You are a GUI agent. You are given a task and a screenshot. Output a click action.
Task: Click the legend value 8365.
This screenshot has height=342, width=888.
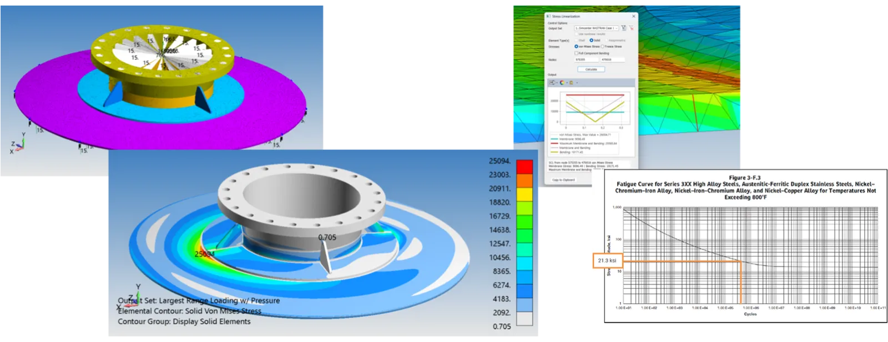502,271
